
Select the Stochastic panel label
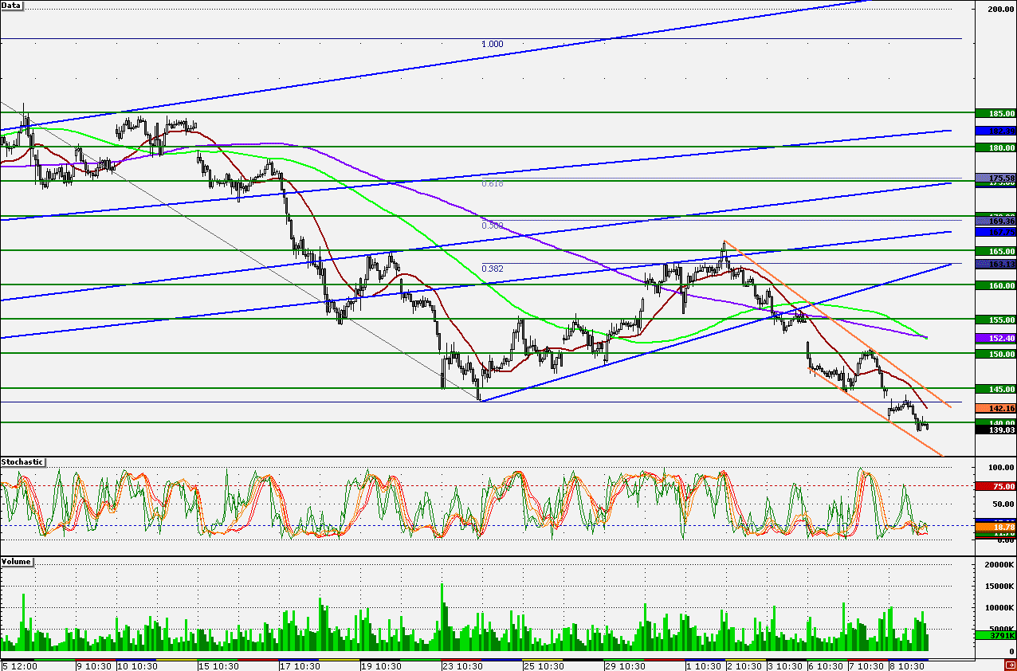tap(22, 462)
